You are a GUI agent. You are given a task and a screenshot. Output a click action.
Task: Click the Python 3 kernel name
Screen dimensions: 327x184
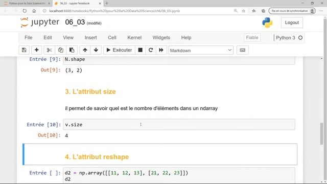click(285, 38)
